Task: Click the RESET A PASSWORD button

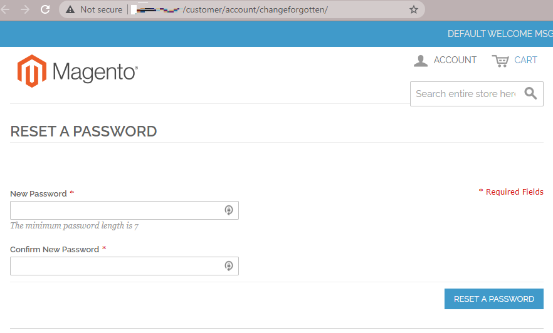Action: pos(494,299)
